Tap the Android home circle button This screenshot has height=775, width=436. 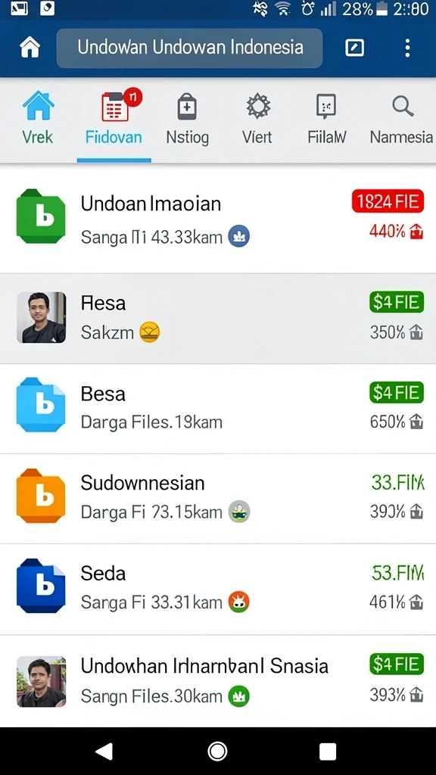click(217, 751)
